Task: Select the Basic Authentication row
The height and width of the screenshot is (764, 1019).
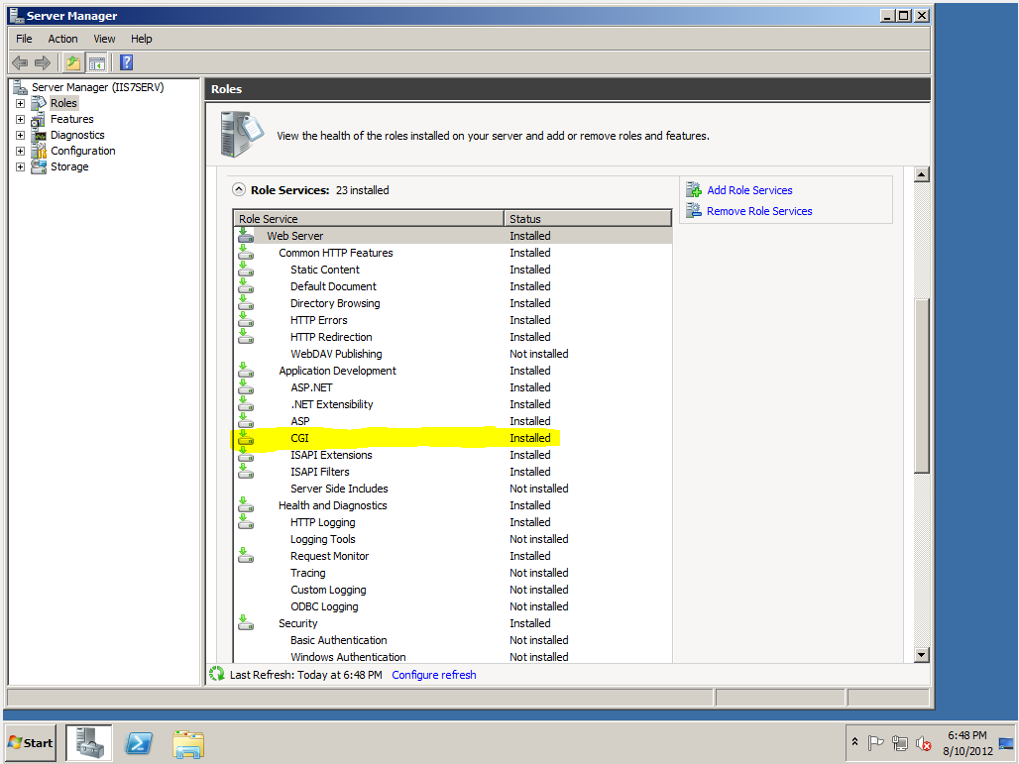Action: [x=453, y=640]
